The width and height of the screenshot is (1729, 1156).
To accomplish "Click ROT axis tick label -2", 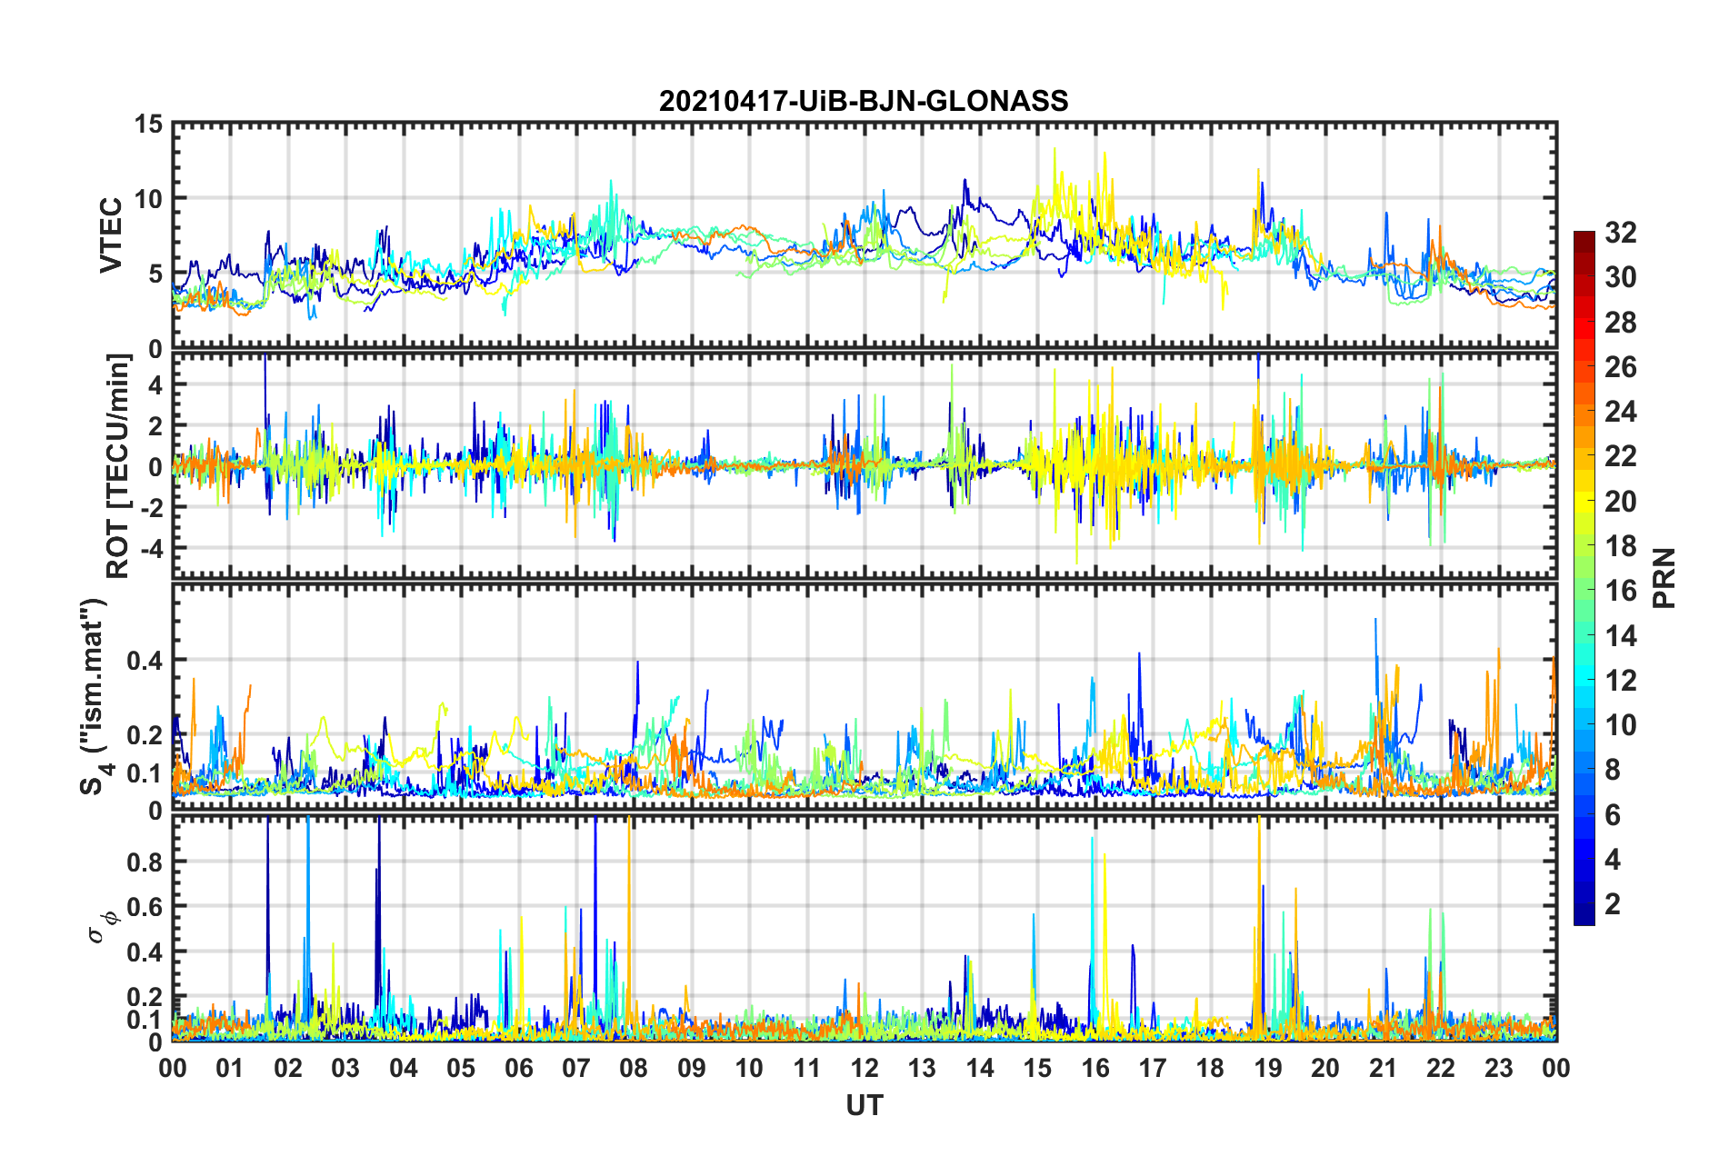I will [x=150, y=508].
